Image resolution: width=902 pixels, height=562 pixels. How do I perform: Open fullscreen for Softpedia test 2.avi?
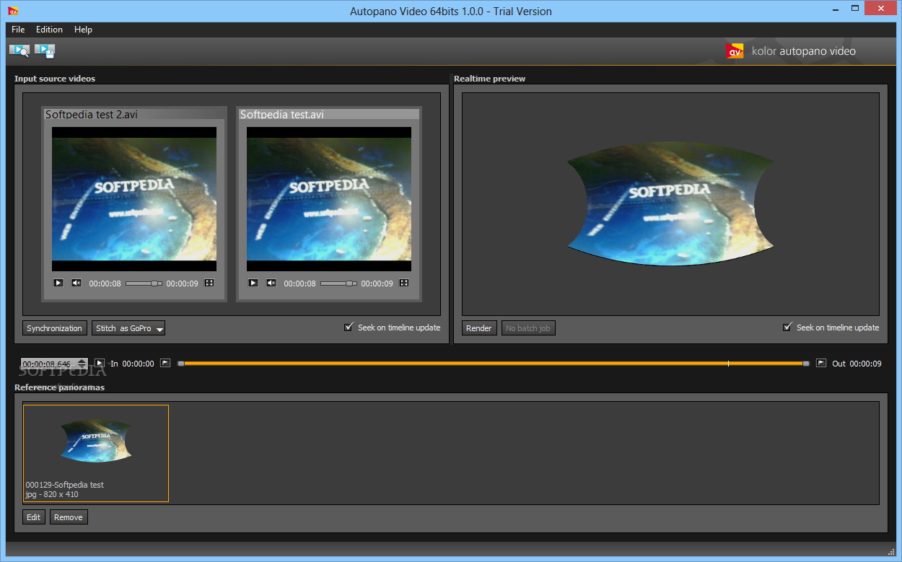(x=209, y=284)
